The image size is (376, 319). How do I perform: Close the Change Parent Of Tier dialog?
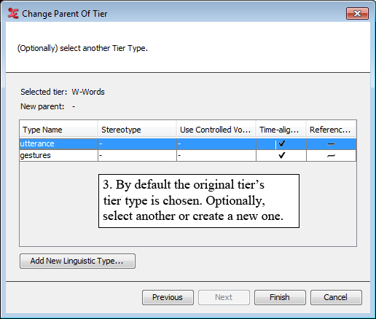click(x=357, y=13)
